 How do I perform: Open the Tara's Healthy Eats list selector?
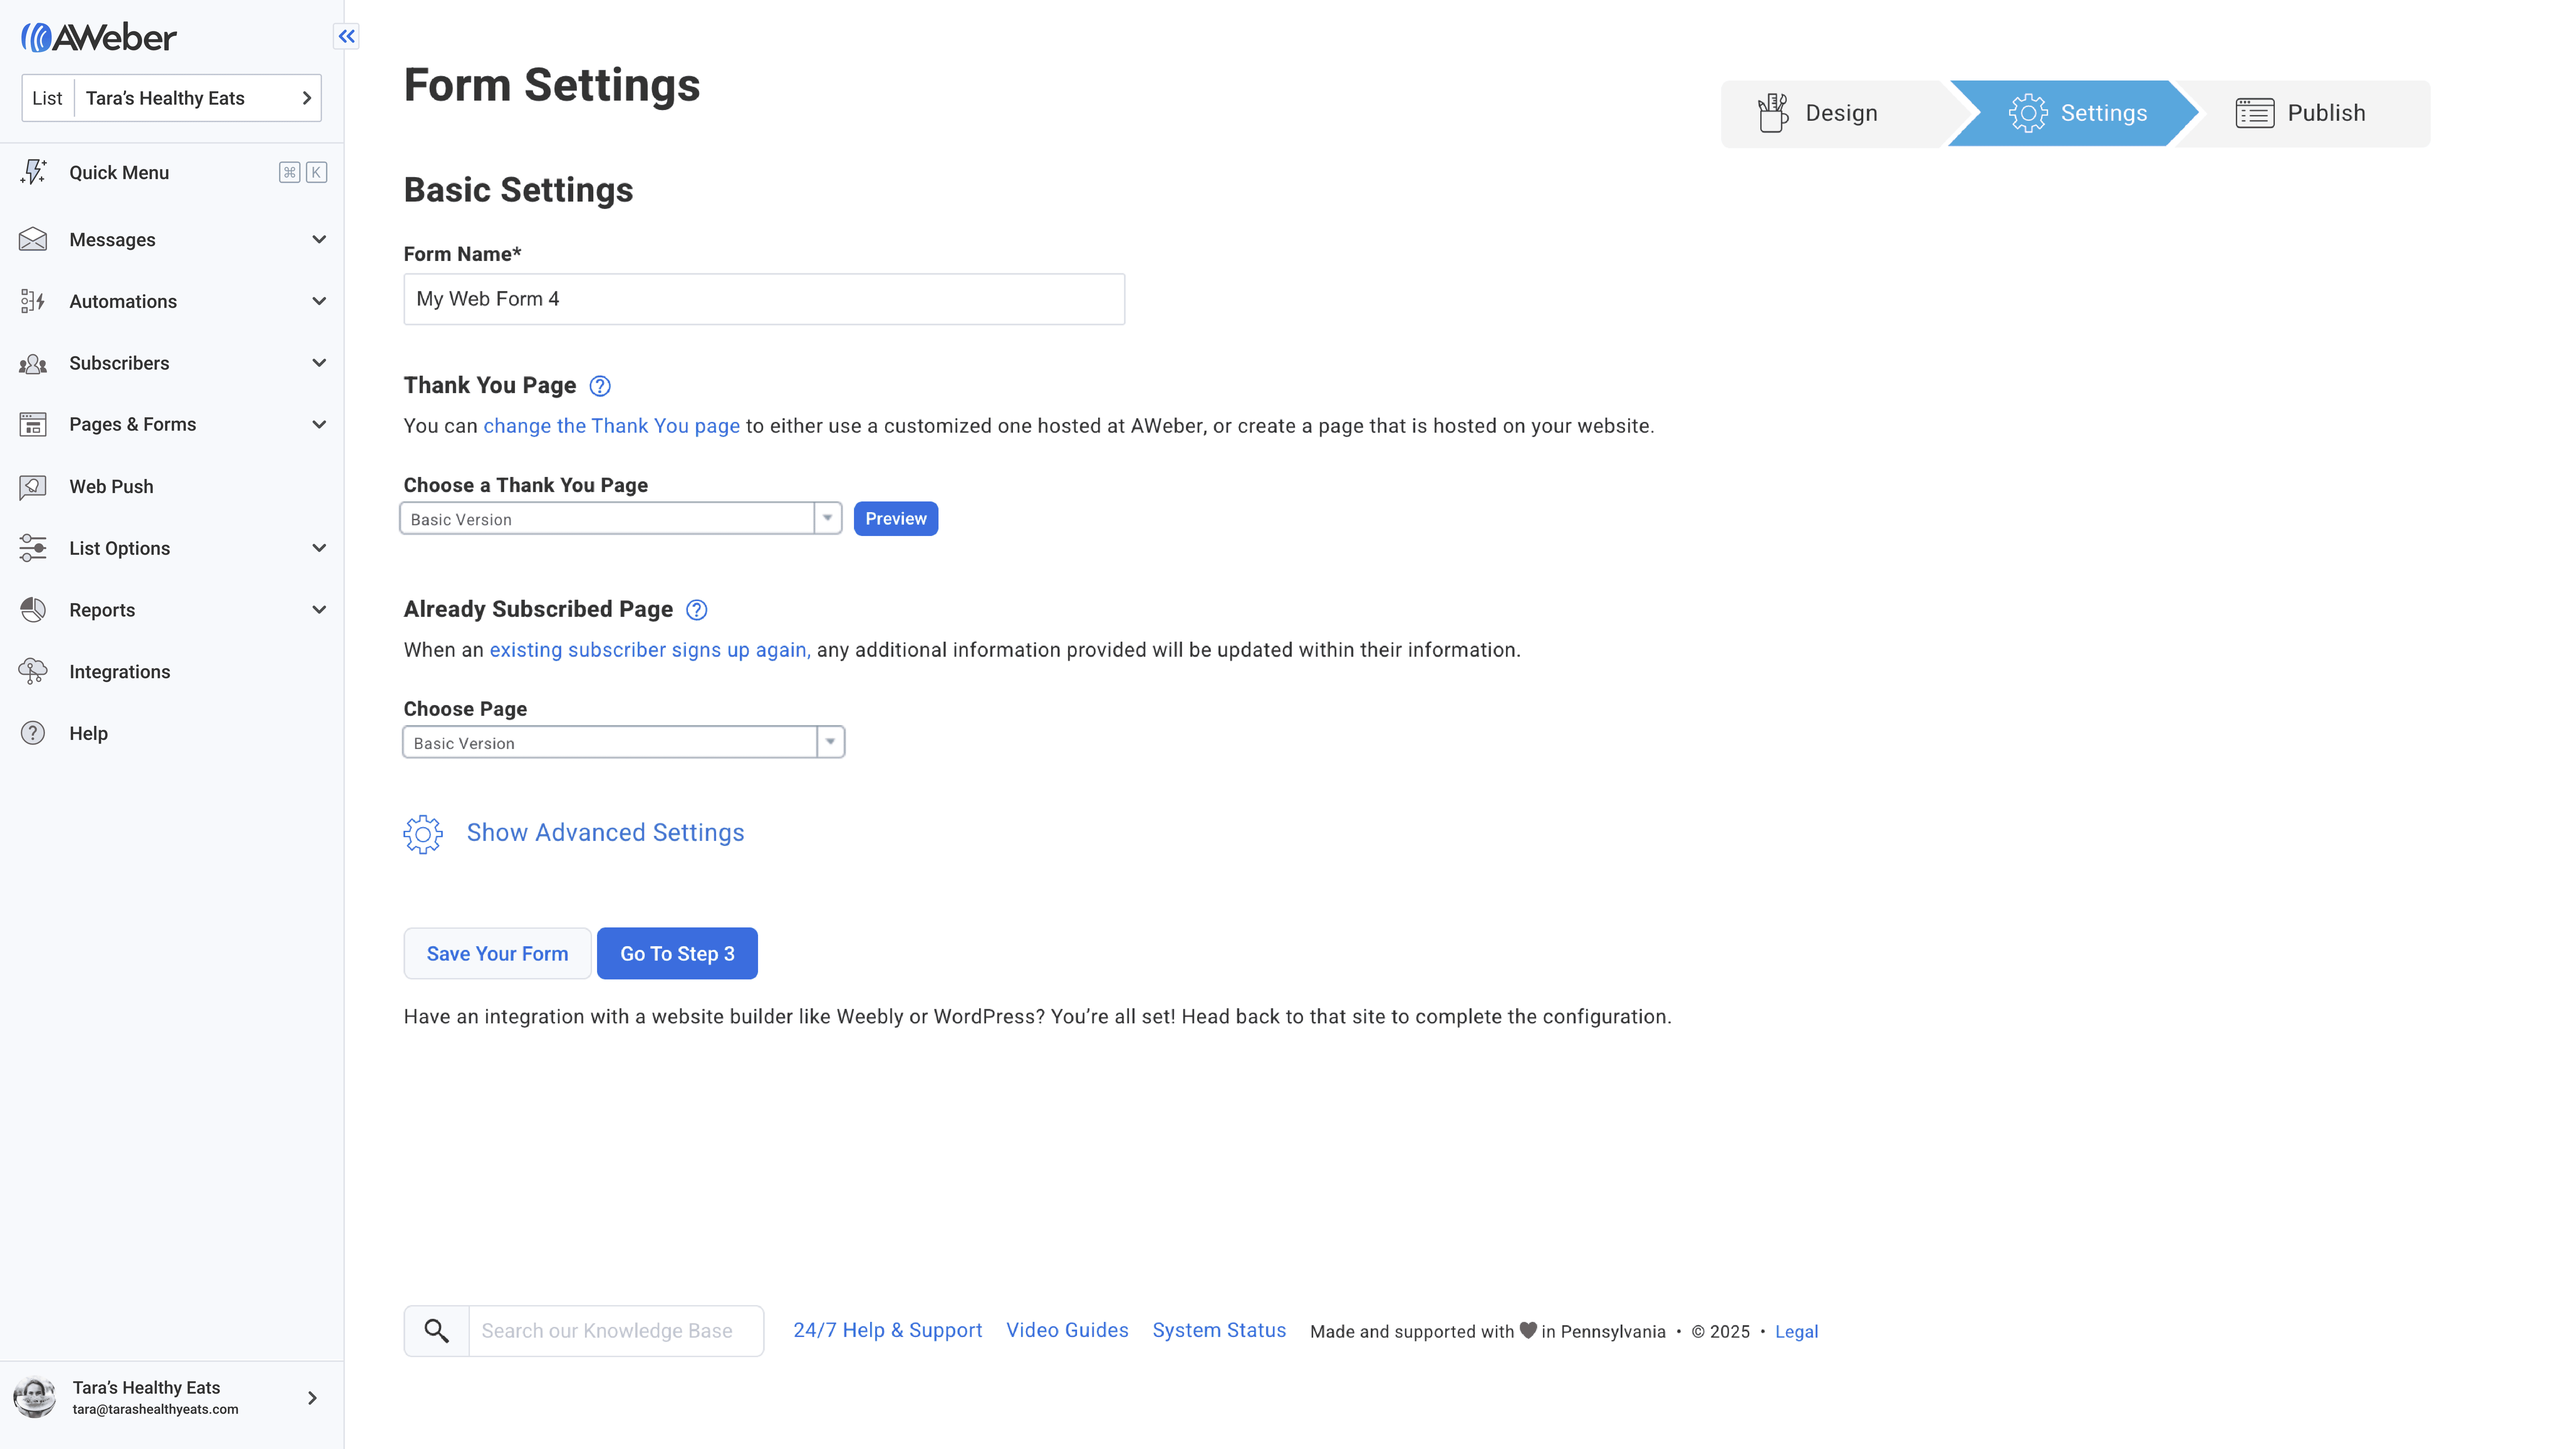click(x=172, y=98)
